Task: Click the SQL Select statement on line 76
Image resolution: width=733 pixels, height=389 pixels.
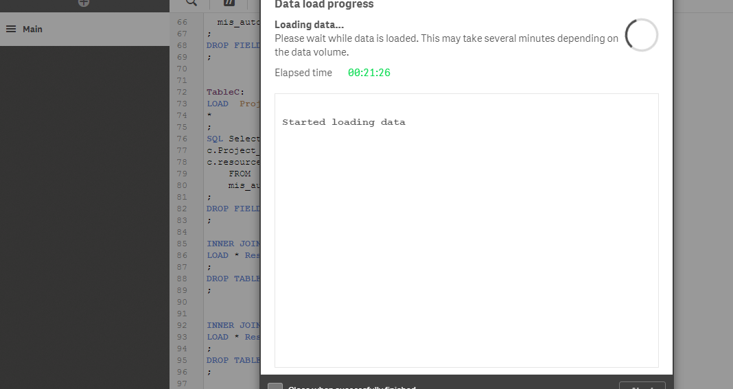Action: 233,139
